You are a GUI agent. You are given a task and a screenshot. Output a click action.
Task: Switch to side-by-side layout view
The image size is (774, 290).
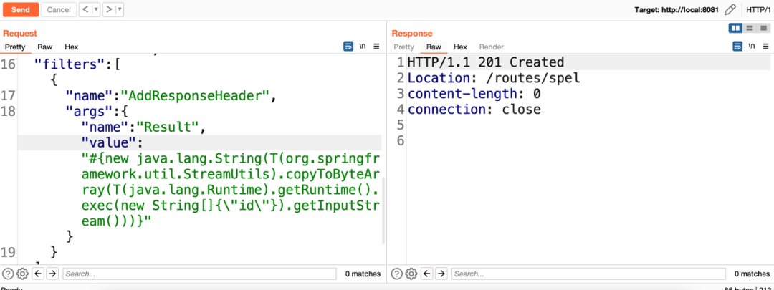click(736, 28)
